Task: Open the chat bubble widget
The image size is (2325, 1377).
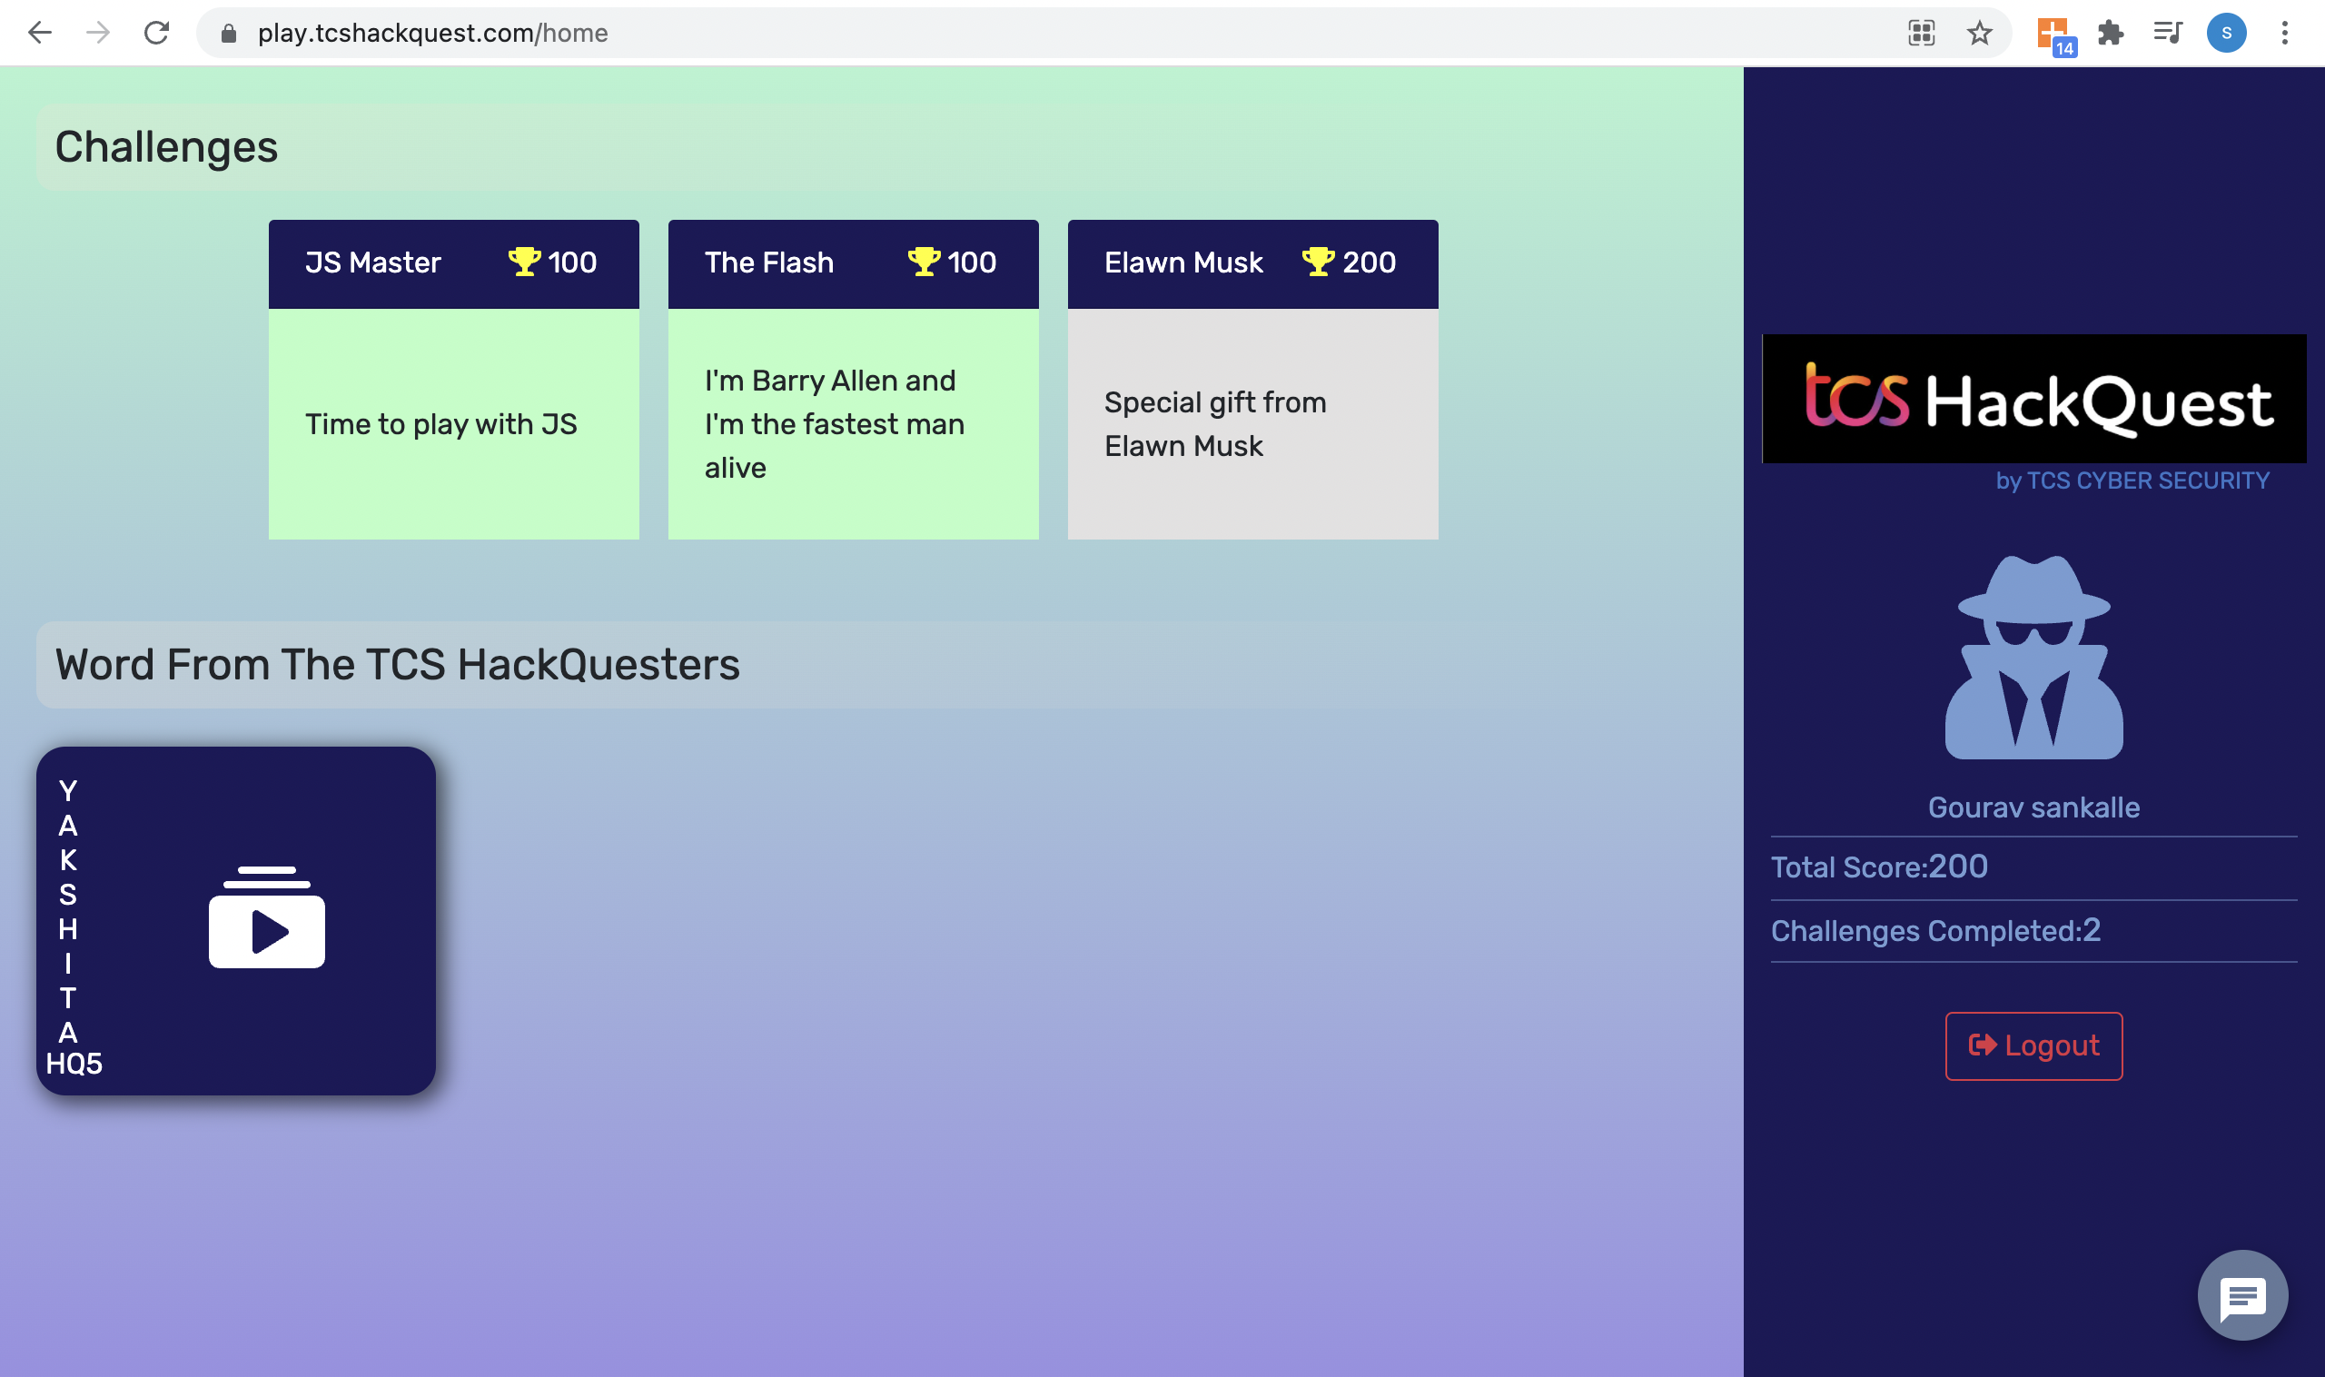Action: (2241, 1295)
